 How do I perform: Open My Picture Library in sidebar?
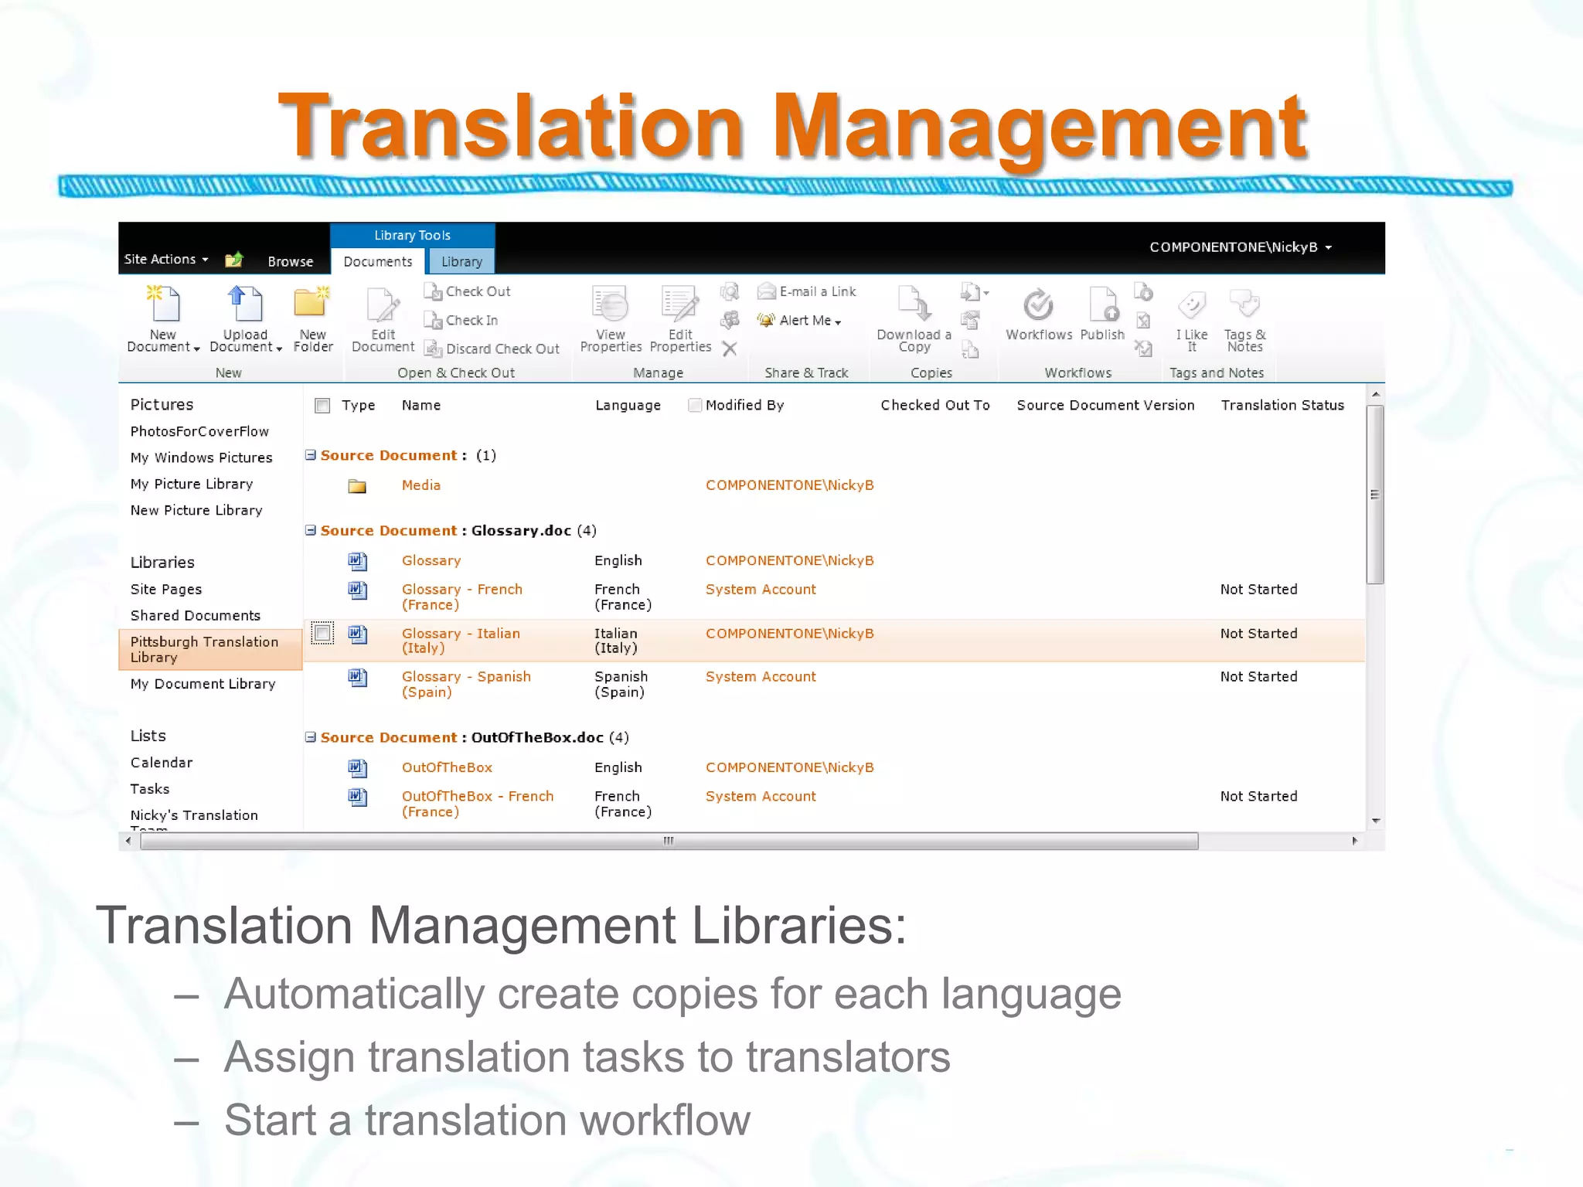(192, 485)
